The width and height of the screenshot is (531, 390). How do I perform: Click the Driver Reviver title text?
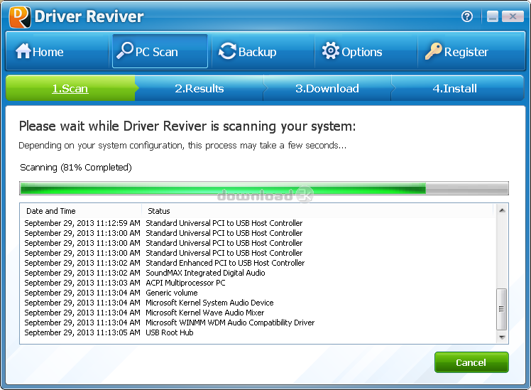[89, 16]
